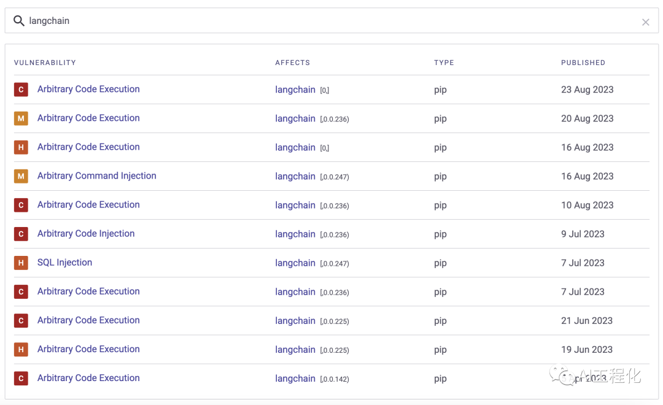Open Arbitrary Code Execution affecting version 0.0.142
Image resolution: width=663 pixels, height=405 pixels.
tap(88, 378)
